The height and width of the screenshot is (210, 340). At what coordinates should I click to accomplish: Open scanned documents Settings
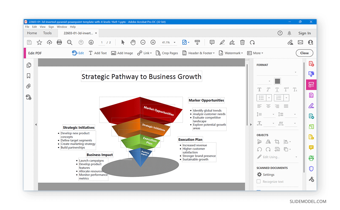265,175
